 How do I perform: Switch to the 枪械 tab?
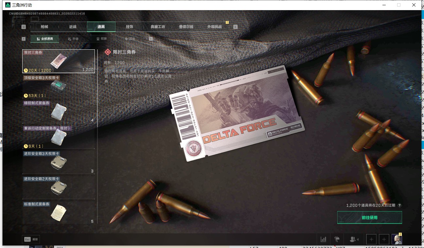pos(44,27)
